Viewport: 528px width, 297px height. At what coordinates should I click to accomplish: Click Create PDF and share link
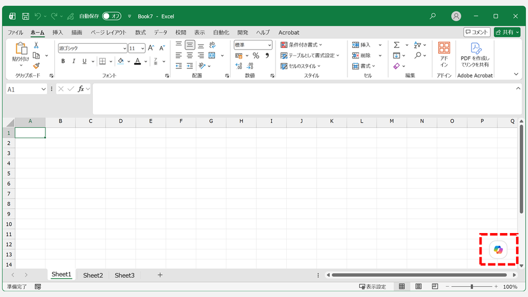tap(475, 55)
